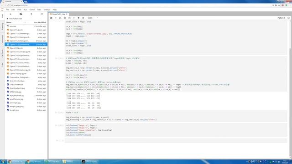
Task: Interrupt the kernel stop icon
Action: click(x=78, y=18)
